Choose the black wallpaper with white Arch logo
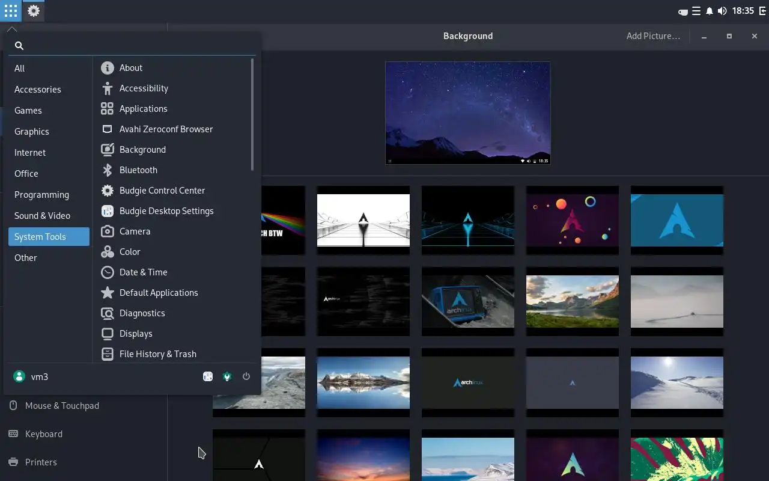 259,455
